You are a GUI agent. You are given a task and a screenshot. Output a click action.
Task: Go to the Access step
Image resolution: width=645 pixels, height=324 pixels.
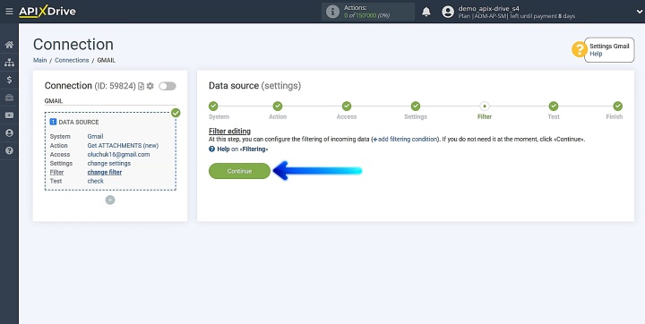click(x=347, y=107)
